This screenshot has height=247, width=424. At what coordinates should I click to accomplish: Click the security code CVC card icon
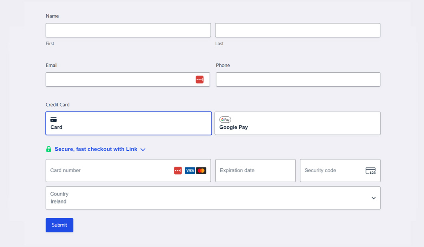(370, 171)
